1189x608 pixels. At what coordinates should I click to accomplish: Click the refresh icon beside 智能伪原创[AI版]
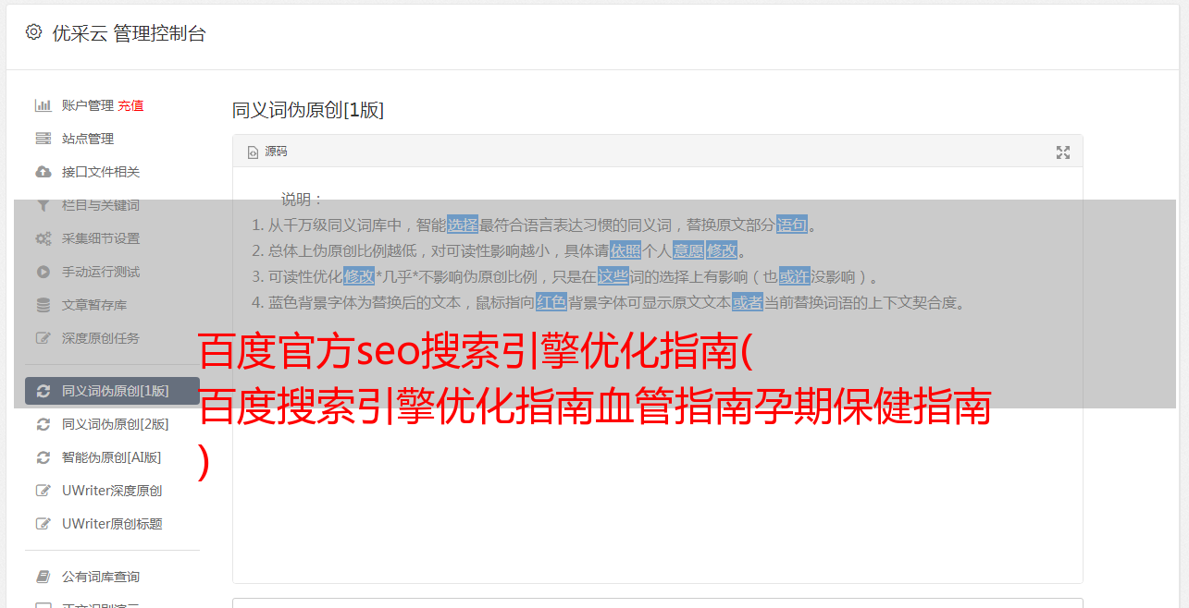point(43,457)
